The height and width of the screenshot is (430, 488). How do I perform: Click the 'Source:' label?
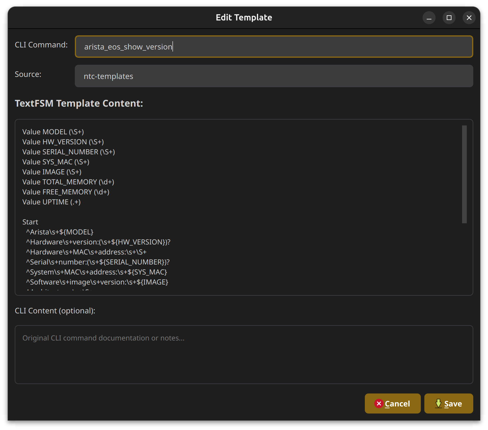[28, 74]
